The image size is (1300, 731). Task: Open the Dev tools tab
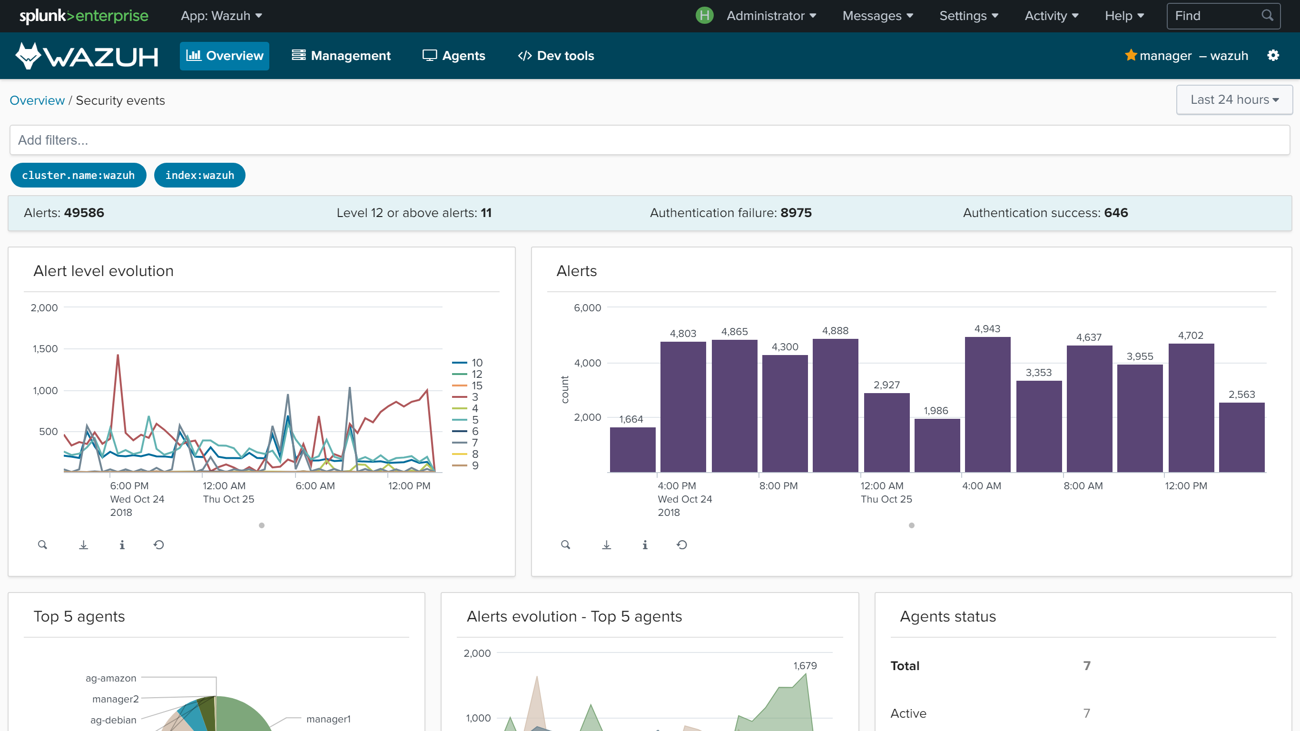[556, 56]
